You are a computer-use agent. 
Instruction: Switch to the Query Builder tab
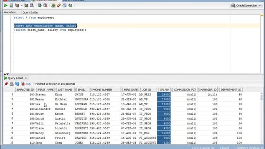tap(30, 12)
